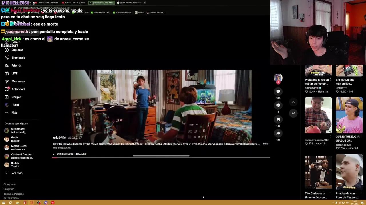Viewport: 366px width, 205px height.
Task: Open StreamElements bookmark
Action: (x=156, y=13)
